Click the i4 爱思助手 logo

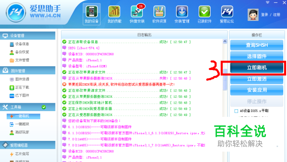point(16,12)
